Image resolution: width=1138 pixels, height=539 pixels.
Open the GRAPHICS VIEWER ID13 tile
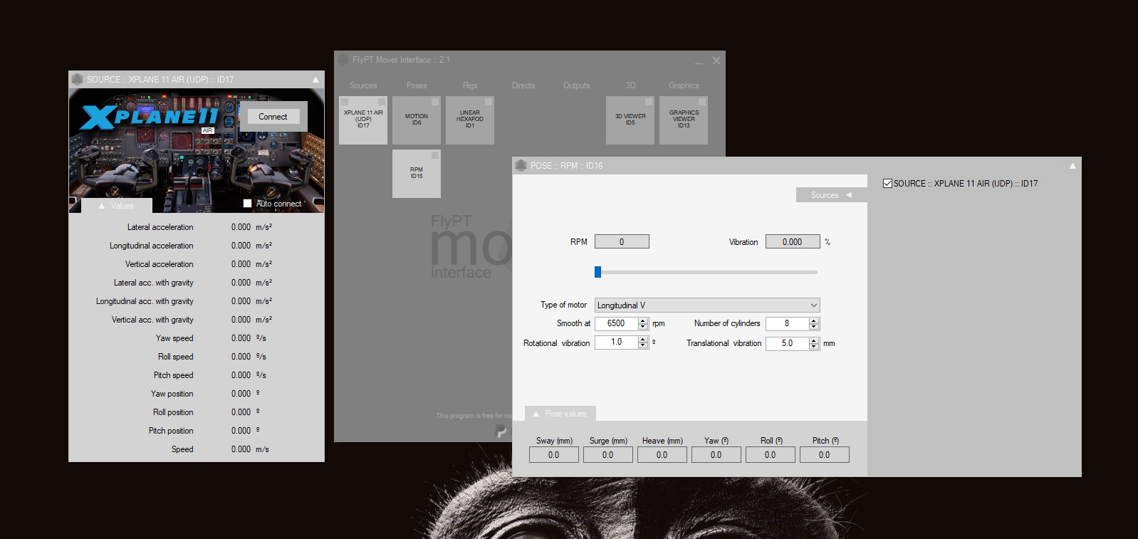tap(684, 120)
